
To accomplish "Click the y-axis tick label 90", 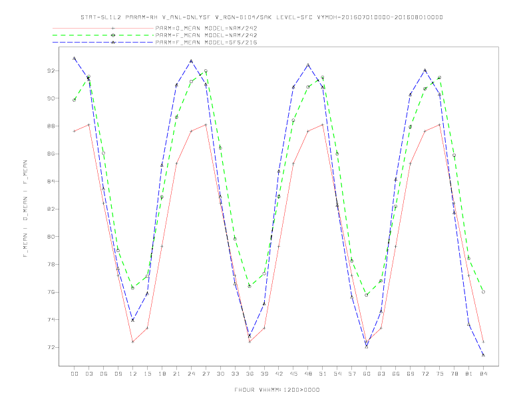I will click(x=51, y=98).
